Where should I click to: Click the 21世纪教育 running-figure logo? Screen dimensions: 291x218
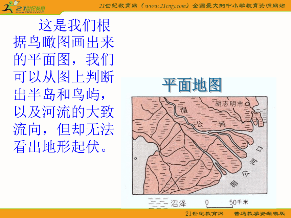[23, 7]
